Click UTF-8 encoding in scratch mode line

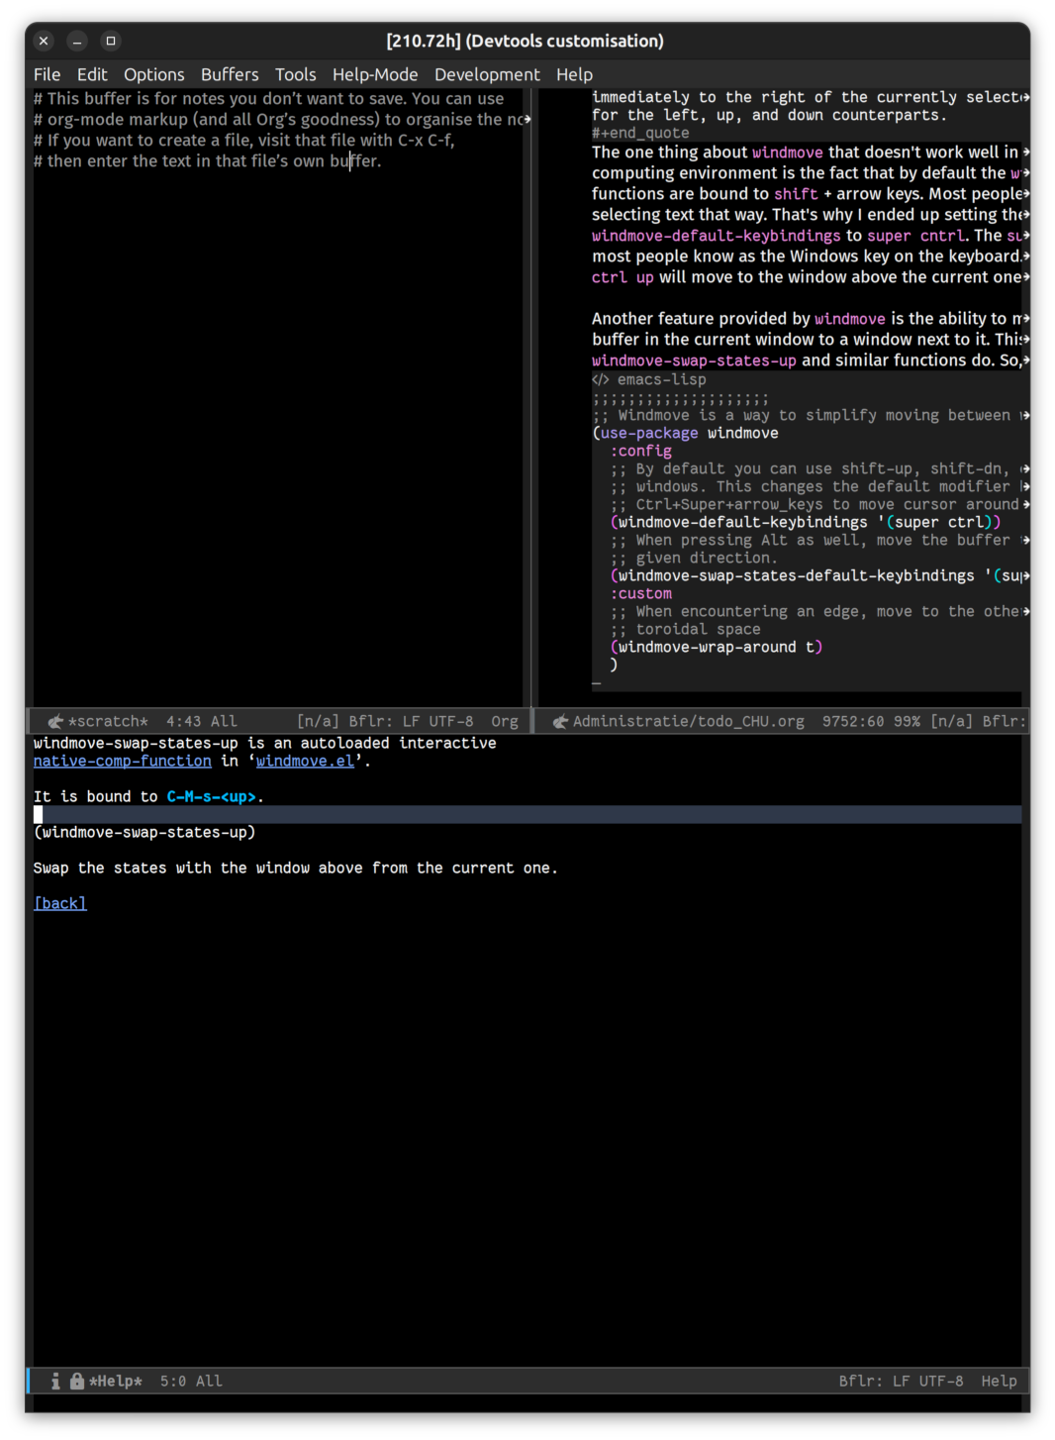pos(451,722)
